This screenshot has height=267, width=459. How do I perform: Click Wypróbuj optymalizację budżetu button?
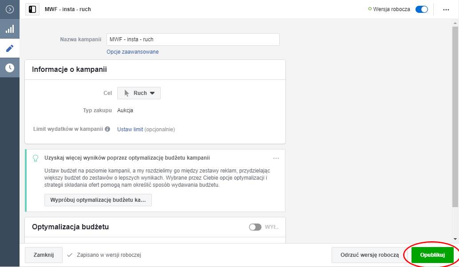point(98,200)
